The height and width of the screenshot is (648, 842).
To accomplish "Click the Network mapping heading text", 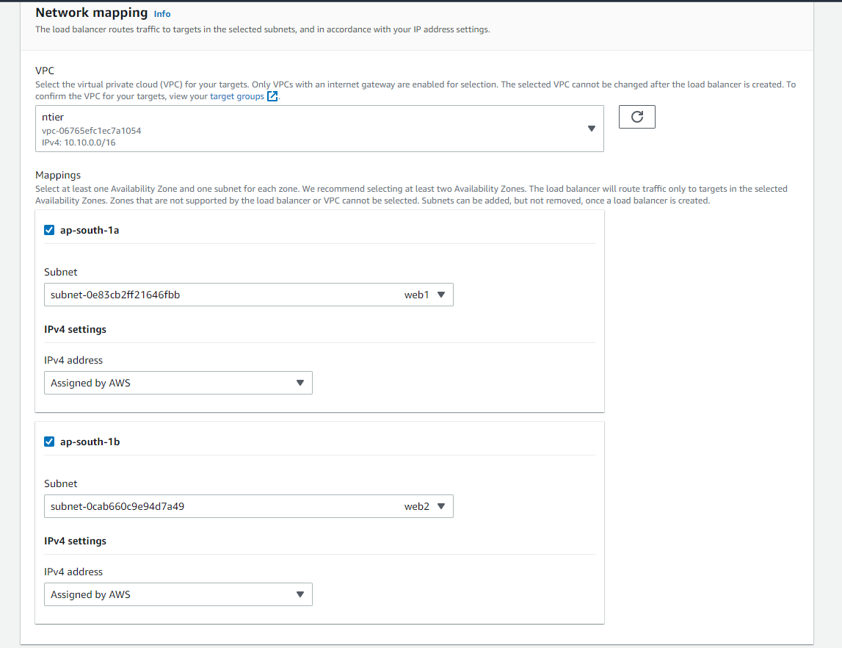I will pos(91,12).
